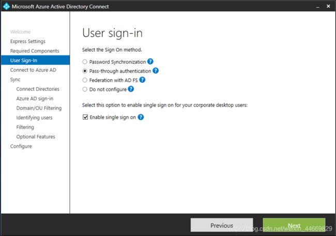Open Filtering sub-step in sidebar
The width and height of the screenshot is (336, 236).
point(25,127)
